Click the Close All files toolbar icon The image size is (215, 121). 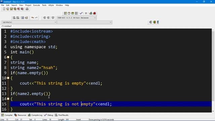22,9
